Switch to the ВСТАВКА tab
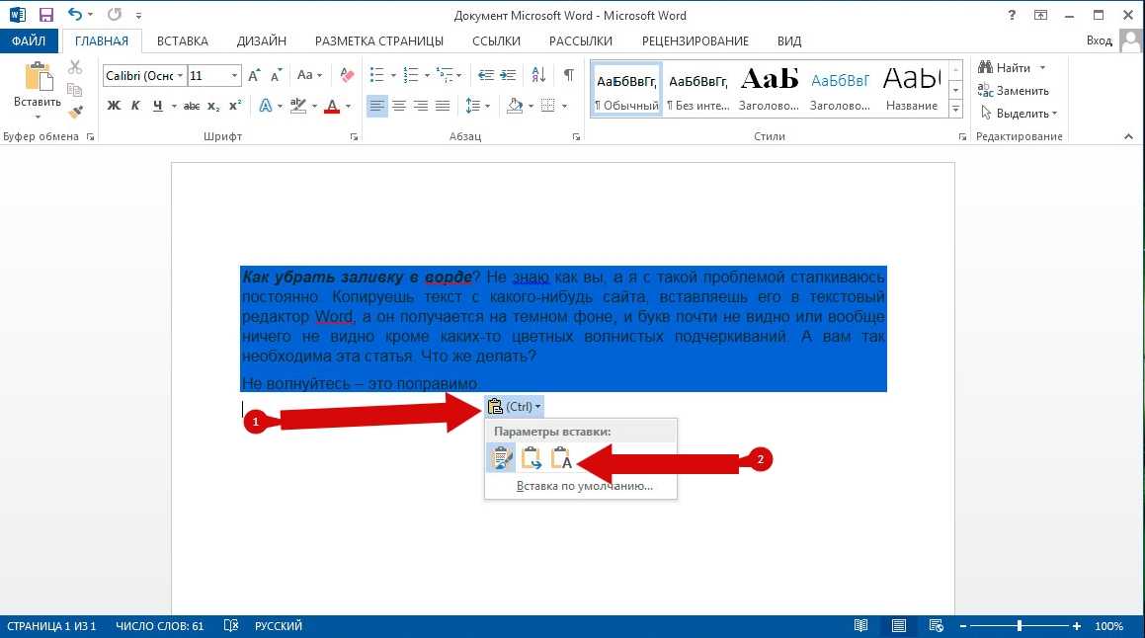This screenshot has height=638, width=1145. 183,40
